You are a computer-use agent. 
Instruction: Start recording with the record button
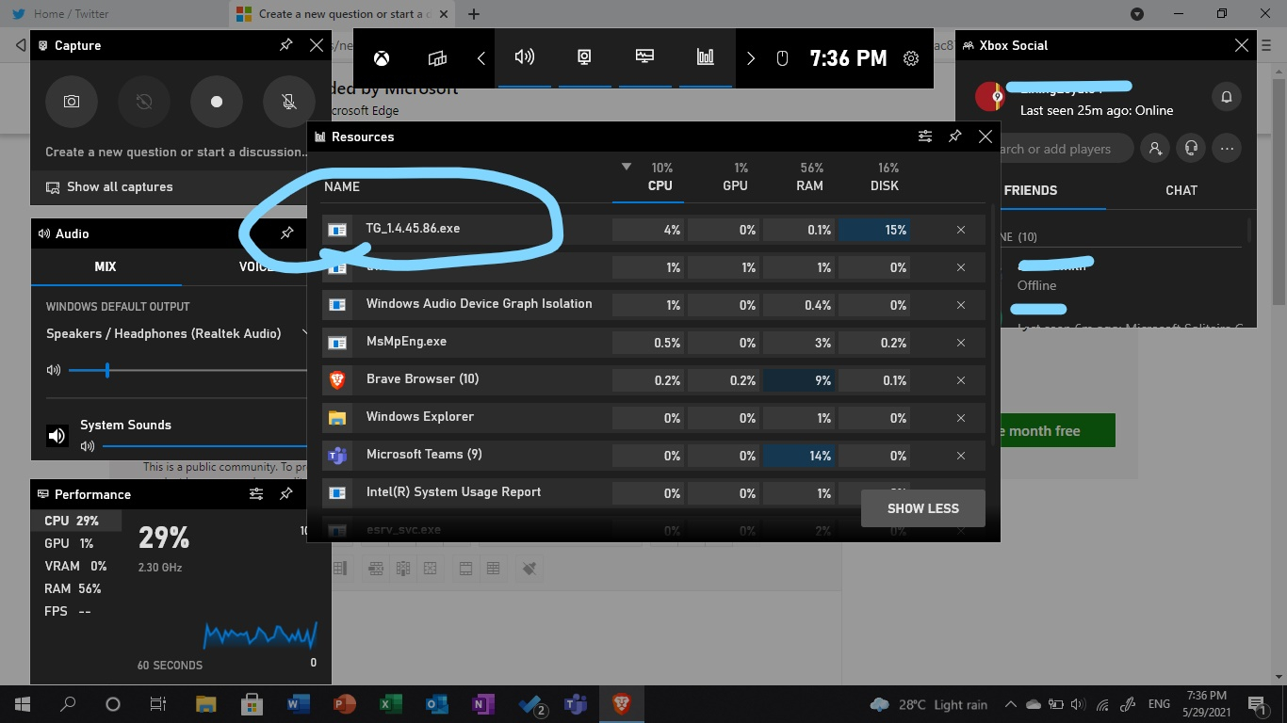pos(217,101)
